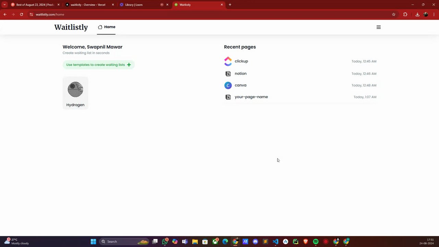This screenshot has height=247, width=439.
Task: Click the ClickUp logo in Recent pages
Action: pyautogui.click(x=228, y=61)
